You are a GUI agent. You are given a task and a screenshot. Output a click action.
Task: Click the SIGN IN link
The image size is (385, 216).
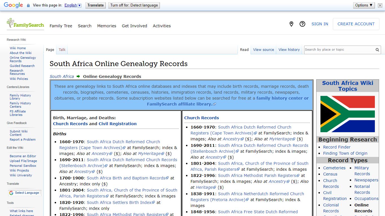(320, 24)
